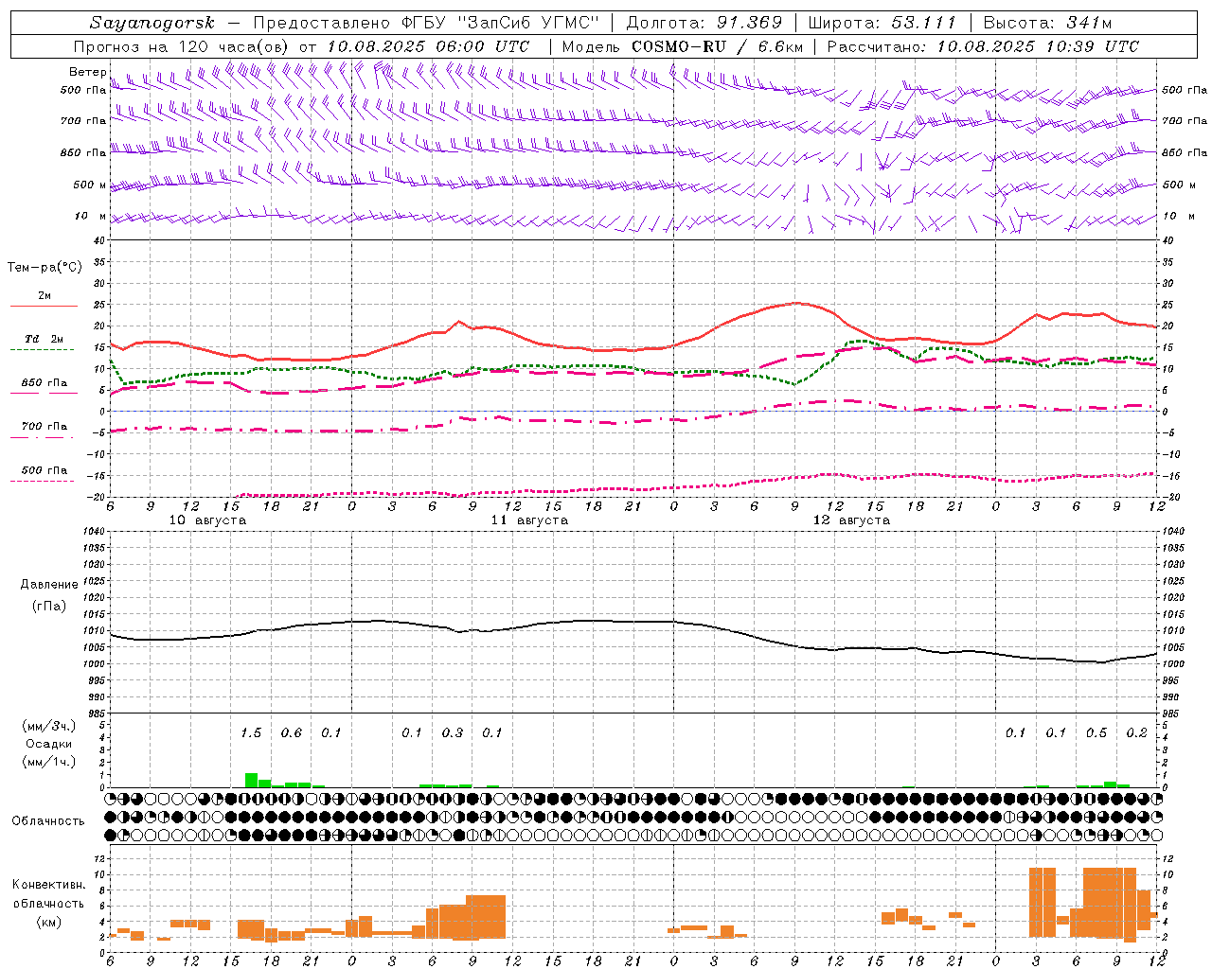Click the dashed line sample under 'Td 2м' legend
1212x969 pixels.
42,350
